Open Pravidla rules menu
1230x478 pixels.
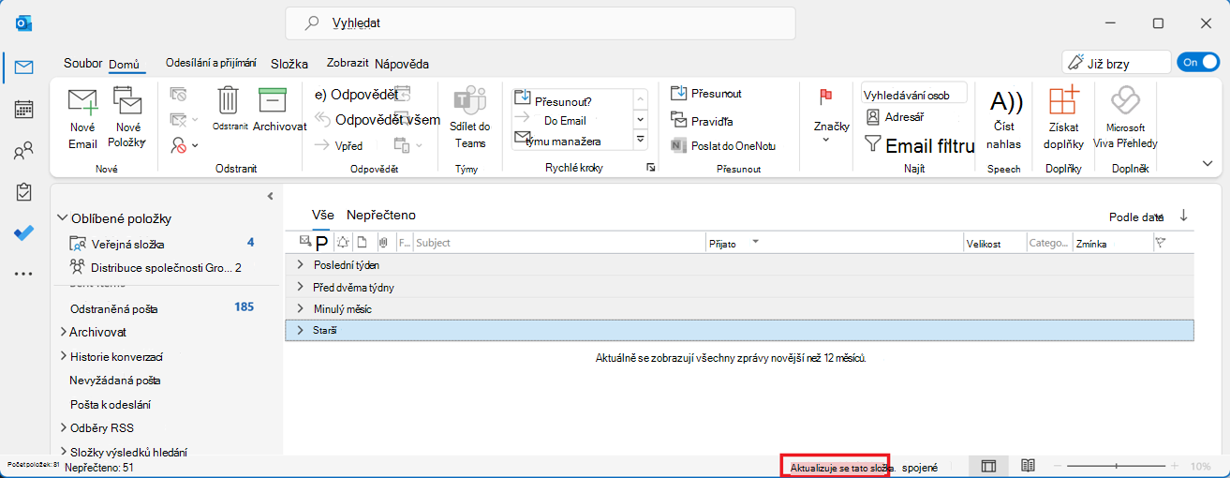702,121
